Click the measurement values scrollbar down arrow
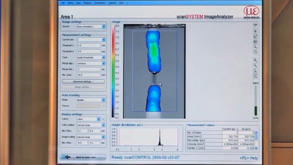This screenshot has height=165, width=293. click(x=256, y=148)
